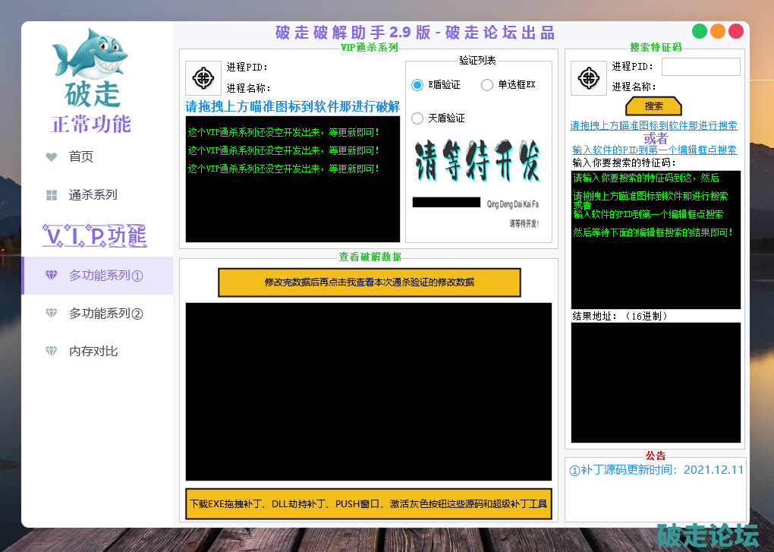Select the 单选框EX radio option
Screen dimensions: 774x552
point(487,85)
